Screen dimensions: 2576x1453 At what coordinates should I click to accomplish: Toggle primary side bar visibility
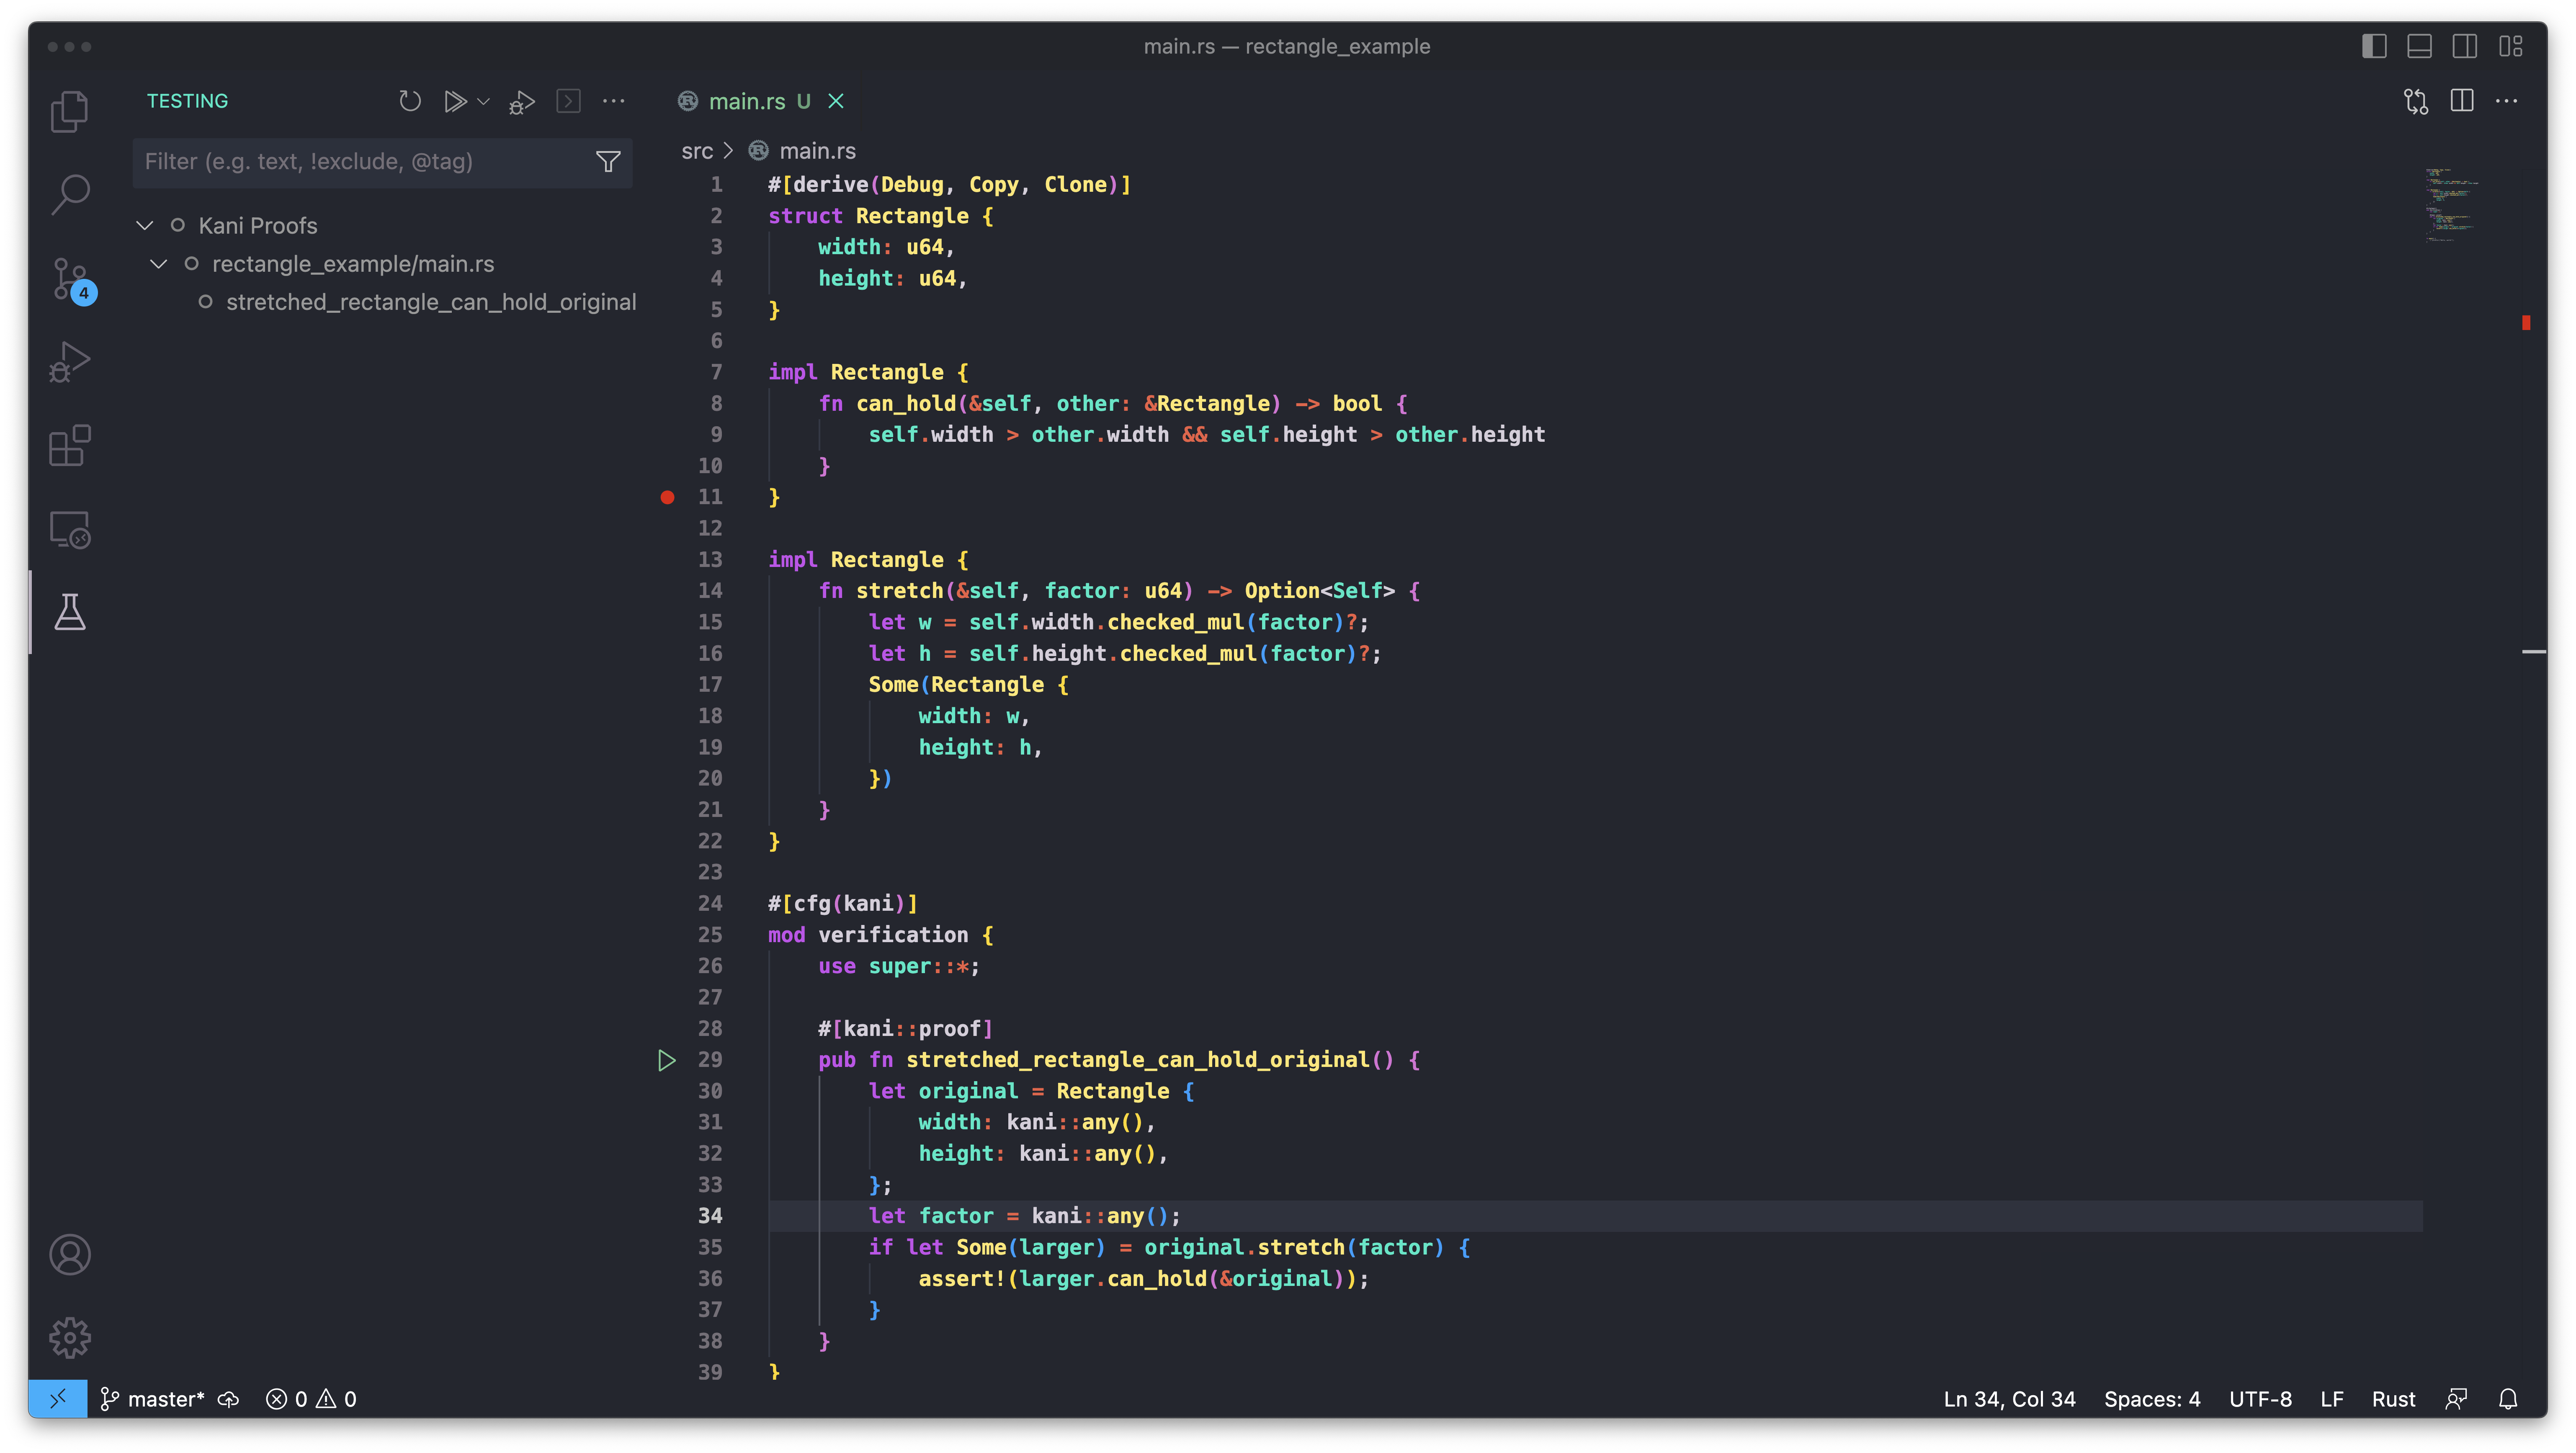point(2375,46)
